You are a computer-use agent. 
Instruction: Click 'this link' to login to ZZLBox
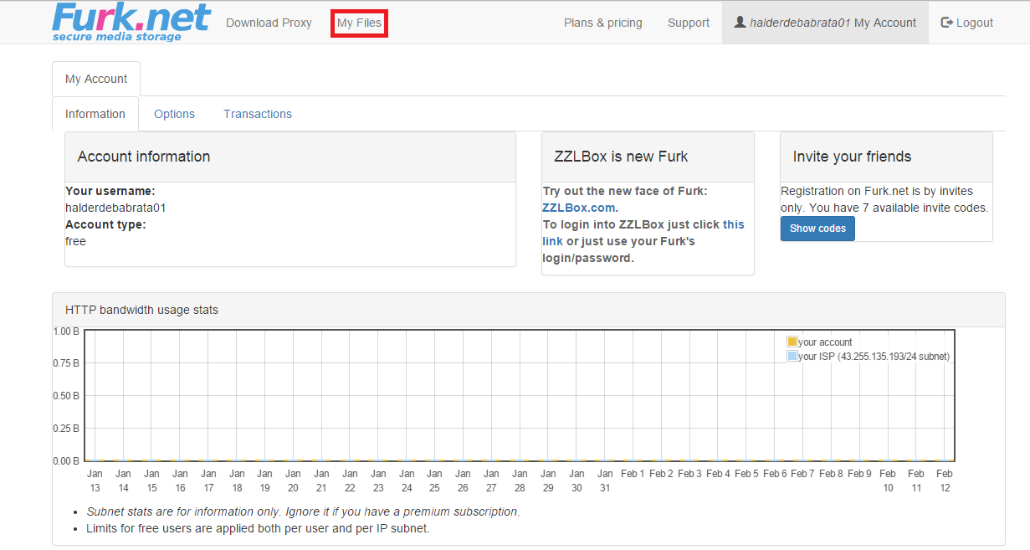click(x=643, y=233)
